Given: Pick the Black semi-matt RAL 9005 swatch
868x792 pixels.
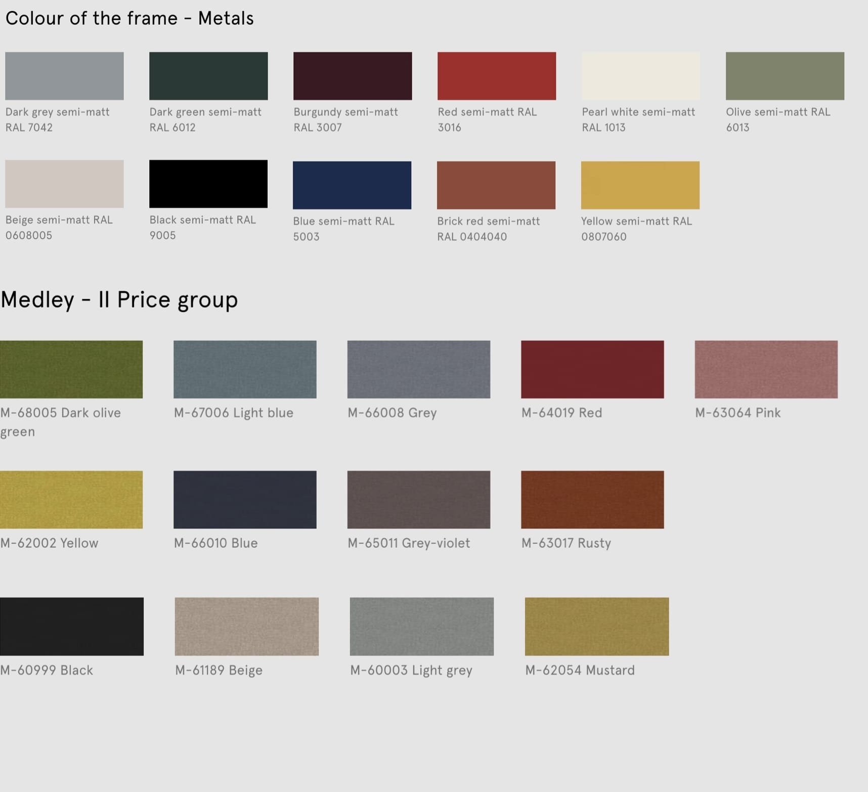Looking at the screenshot, I should 208,184.
